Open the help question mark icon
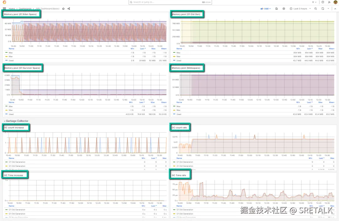 click(x=323, y=2)
